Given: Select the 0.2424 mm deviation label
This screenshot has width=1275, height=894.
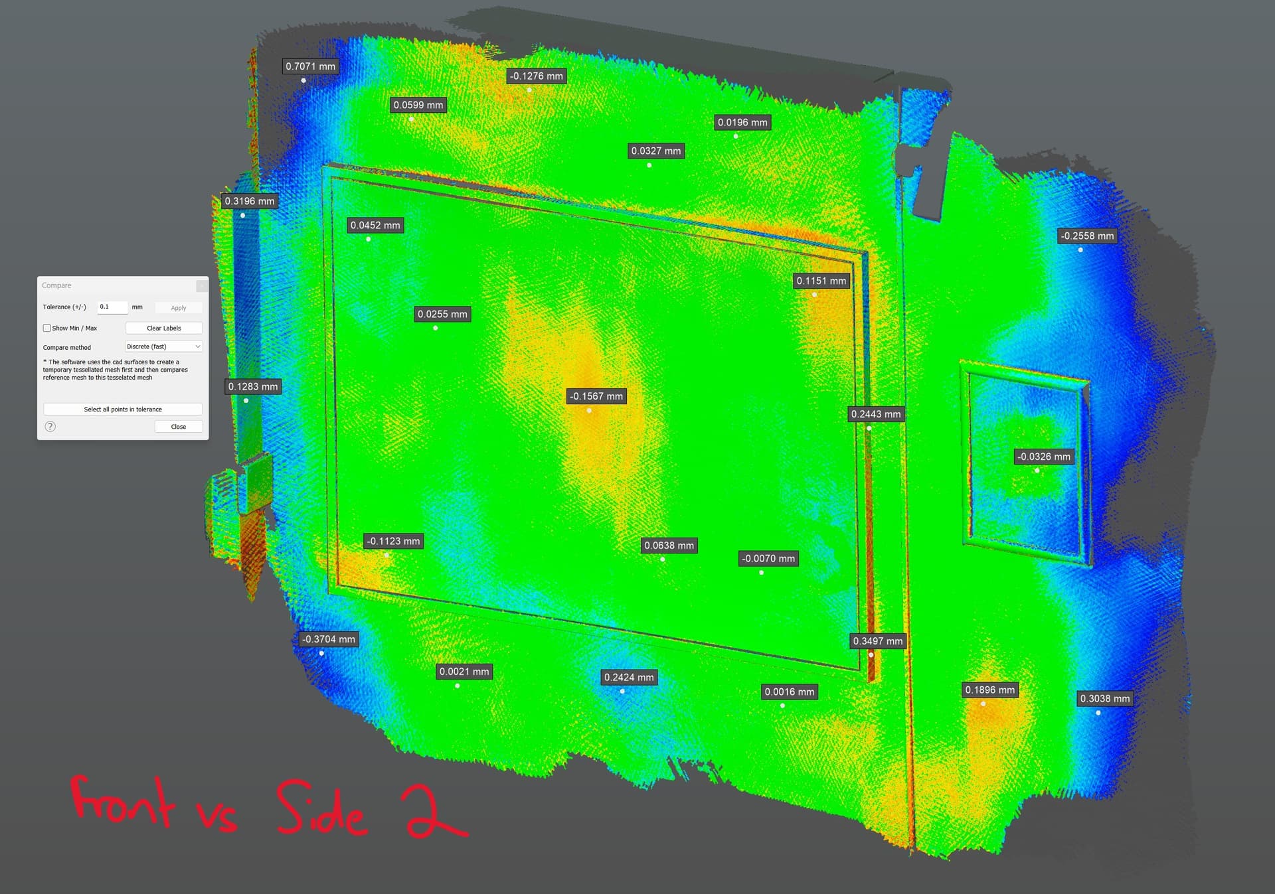Looking at the screenshot, I should click(628, 678).
